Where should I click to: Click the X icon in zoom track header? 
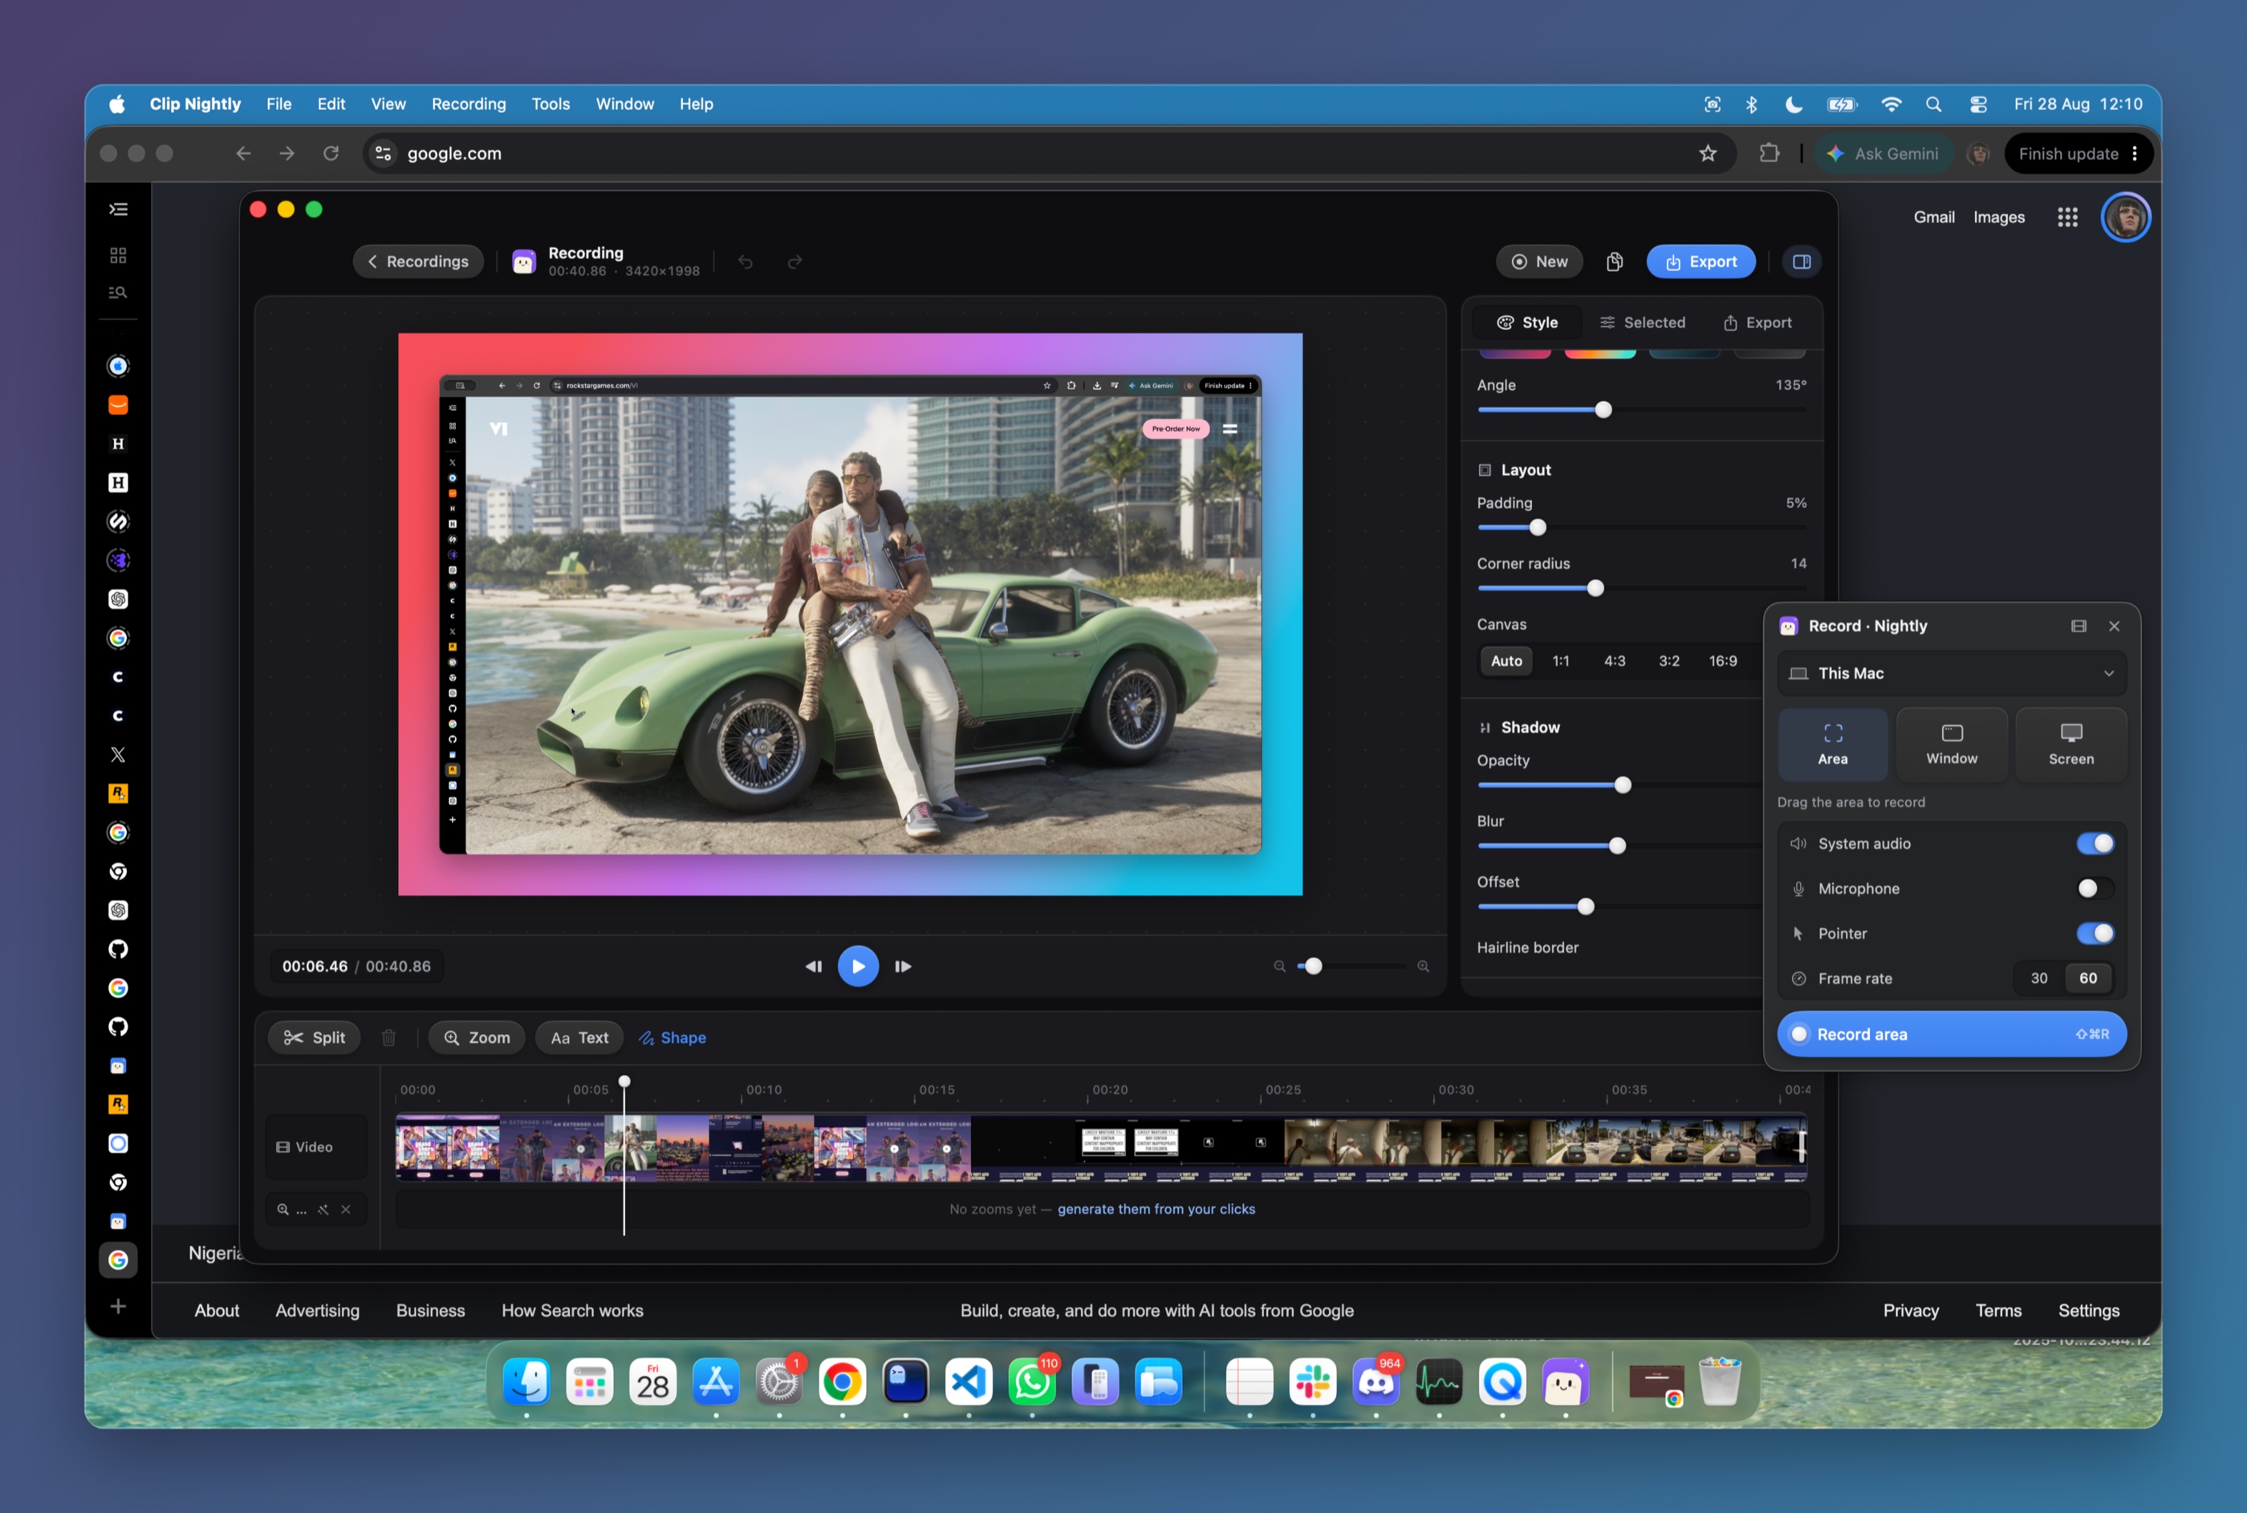(x=346, y=1209)
